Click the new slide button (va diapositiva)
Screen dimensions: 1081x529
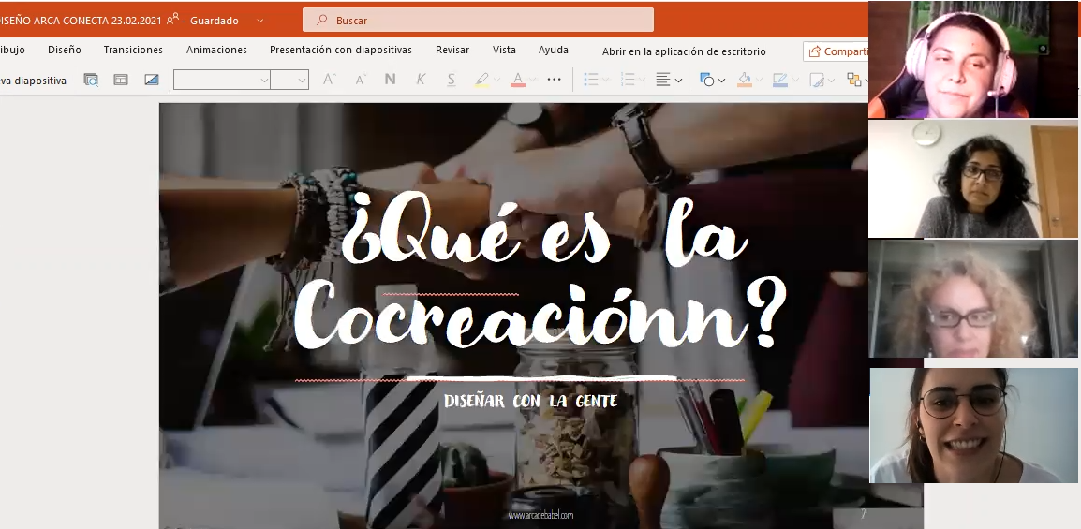[33, 81]
